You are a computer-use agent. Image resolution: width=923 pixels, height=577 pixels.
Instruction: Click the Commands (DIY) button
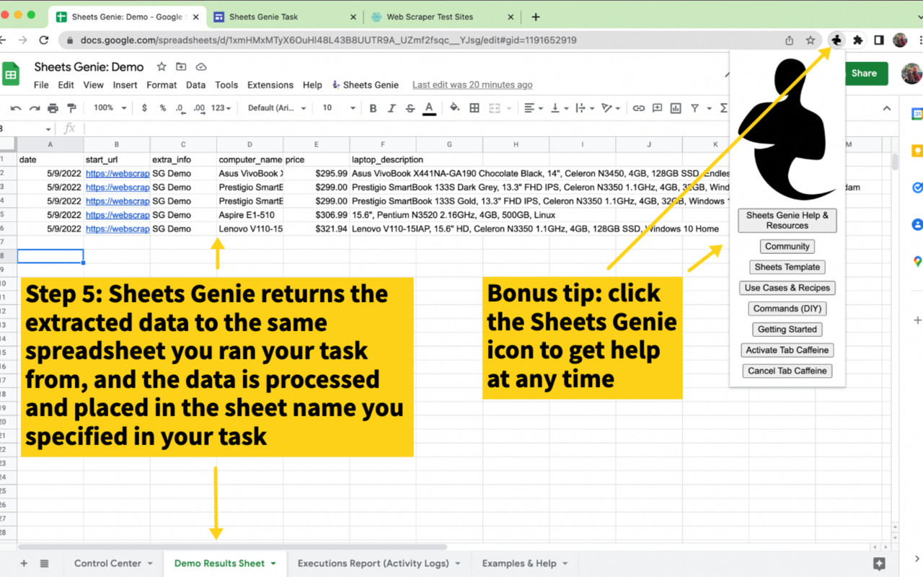pos(787,309)
